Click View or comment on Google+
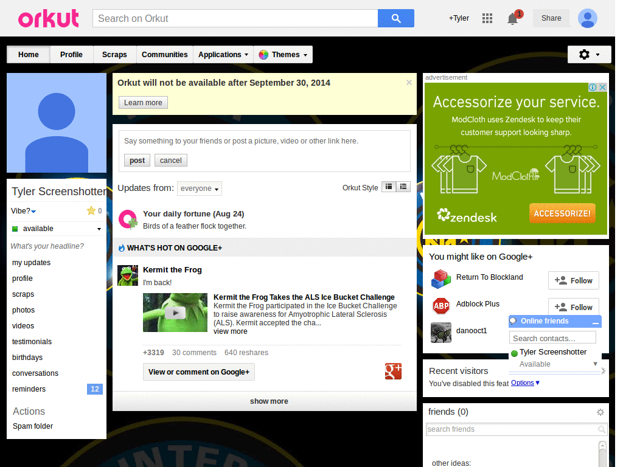The image size is (623, 467). tap(199, 372)
